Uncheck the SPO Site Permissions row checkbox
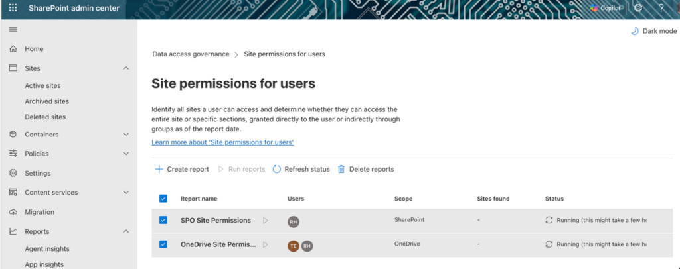The width and height of the screenshot is (680, 269). tap(163, 220)
